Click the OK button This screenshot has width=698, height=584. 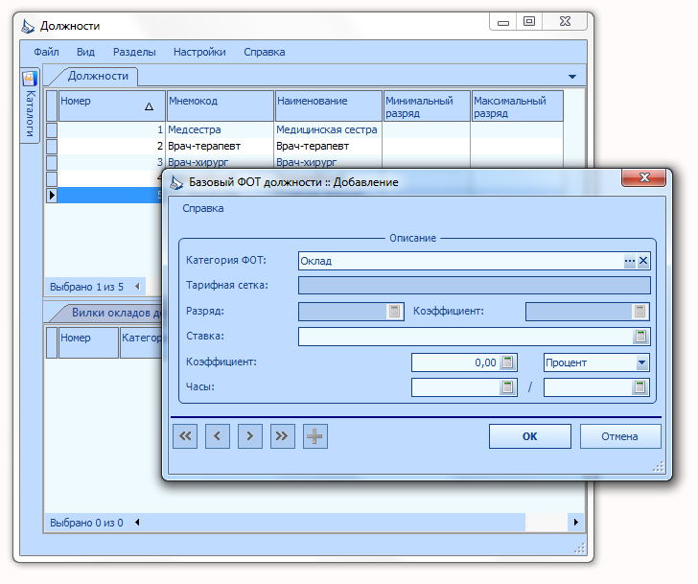tap(529, 436)
